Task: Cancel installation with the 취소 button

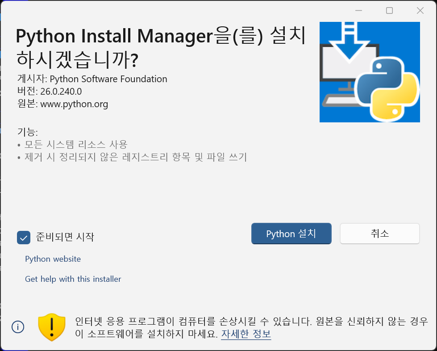Action: [379, 234]
